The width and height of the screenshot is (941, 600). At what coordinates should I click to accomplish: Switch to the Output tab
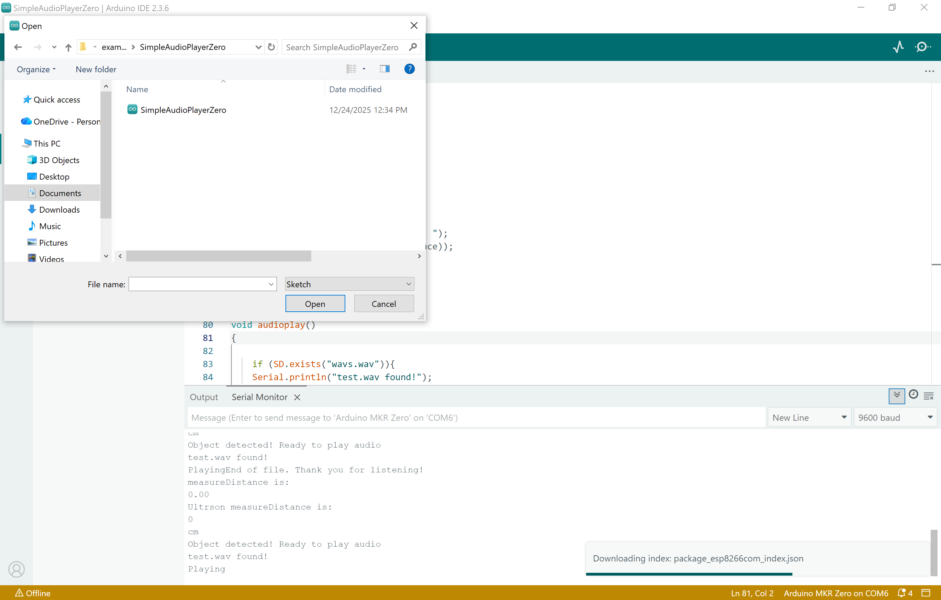[204, 397]
